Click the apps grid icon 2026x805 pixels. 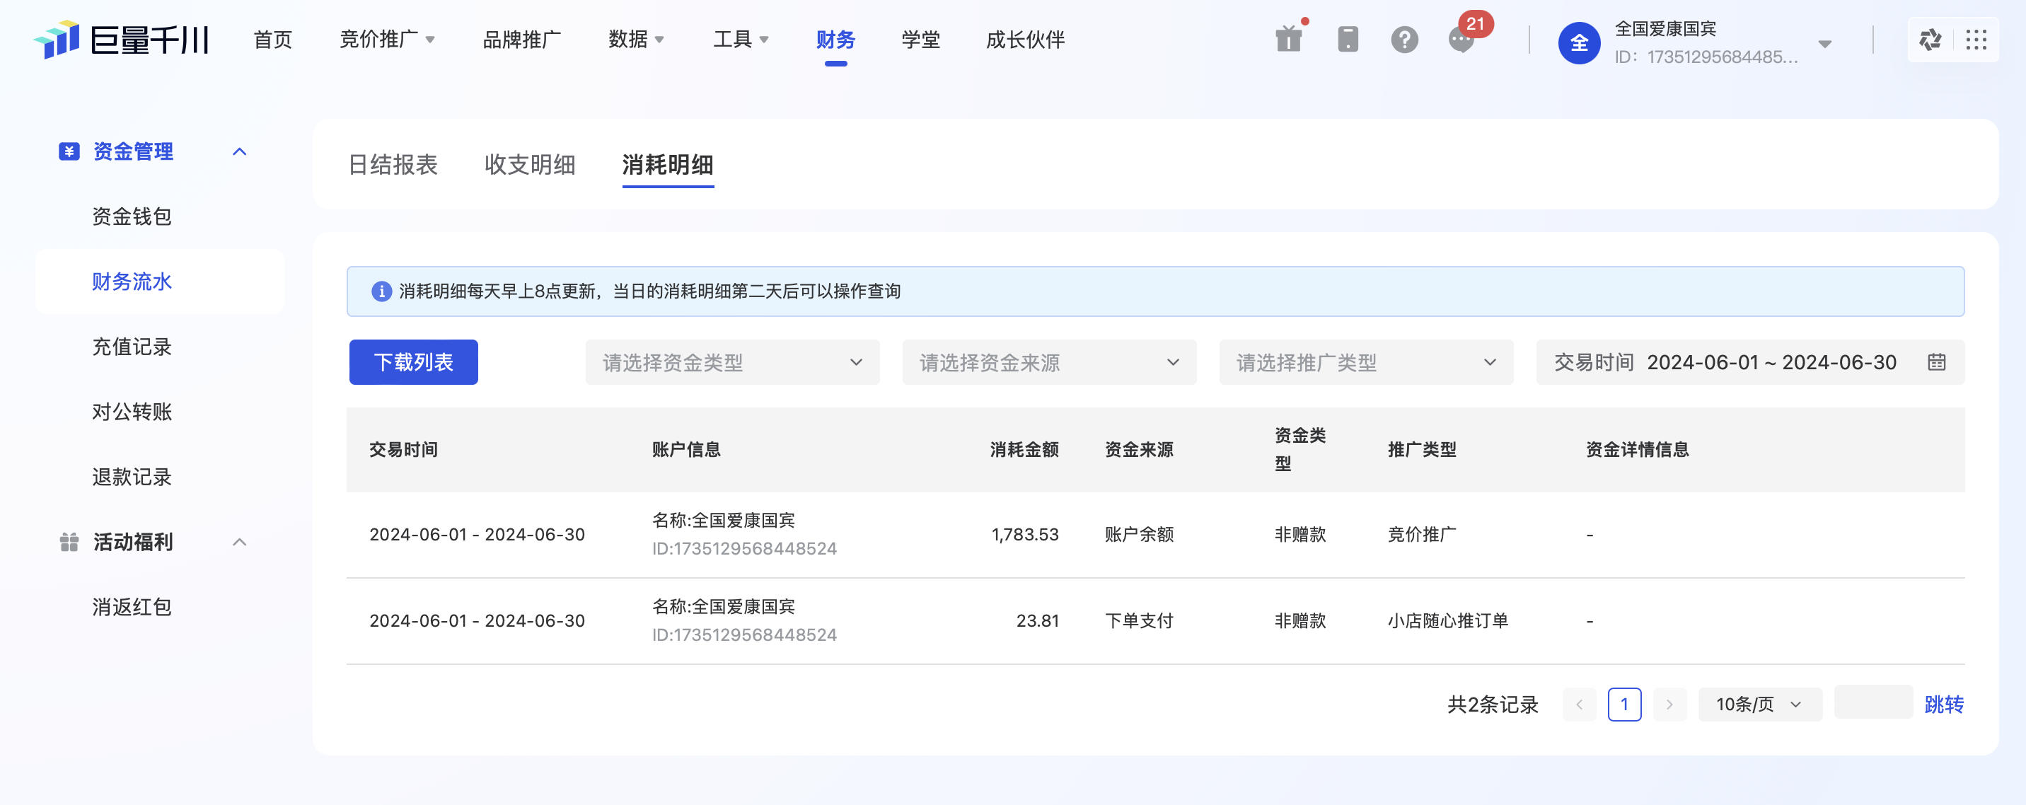(x=1976, y=40)
